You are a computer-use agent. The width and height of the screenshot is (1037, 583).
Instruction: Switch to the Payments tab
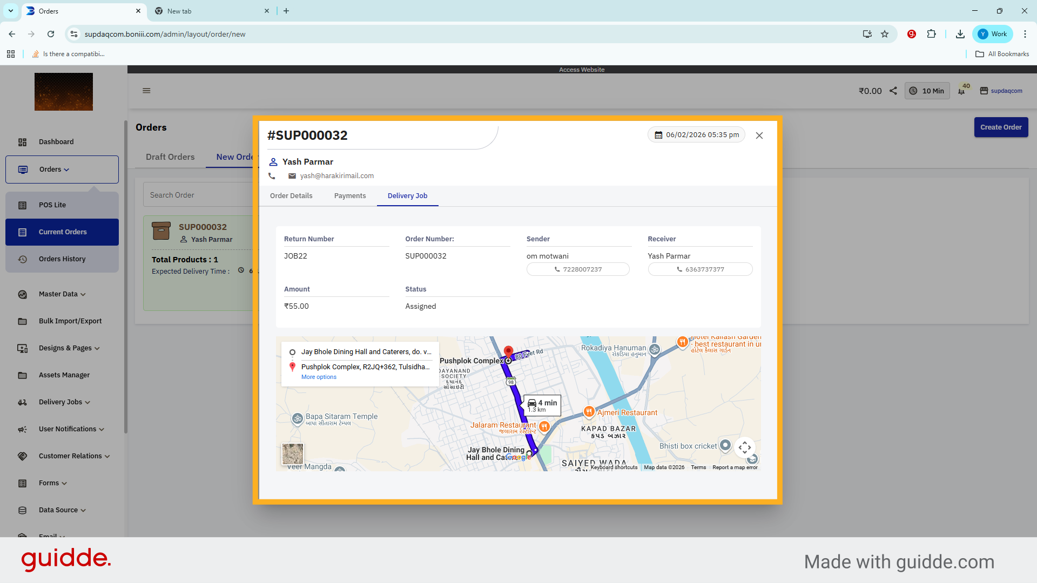pyautogui.click(x=350, y=196)
